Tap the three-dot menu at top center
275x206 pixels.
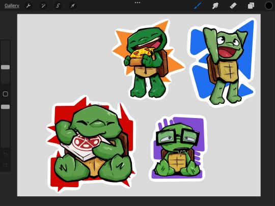click(137, 3)
